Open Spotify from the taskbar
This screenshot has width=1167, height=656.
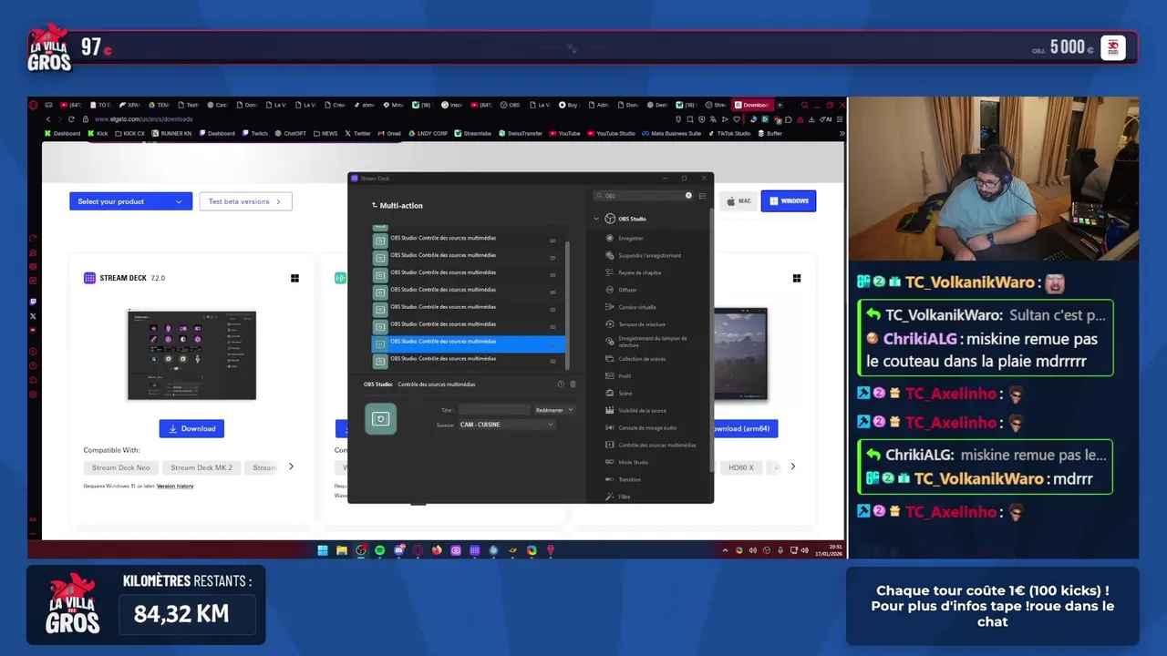380,550
